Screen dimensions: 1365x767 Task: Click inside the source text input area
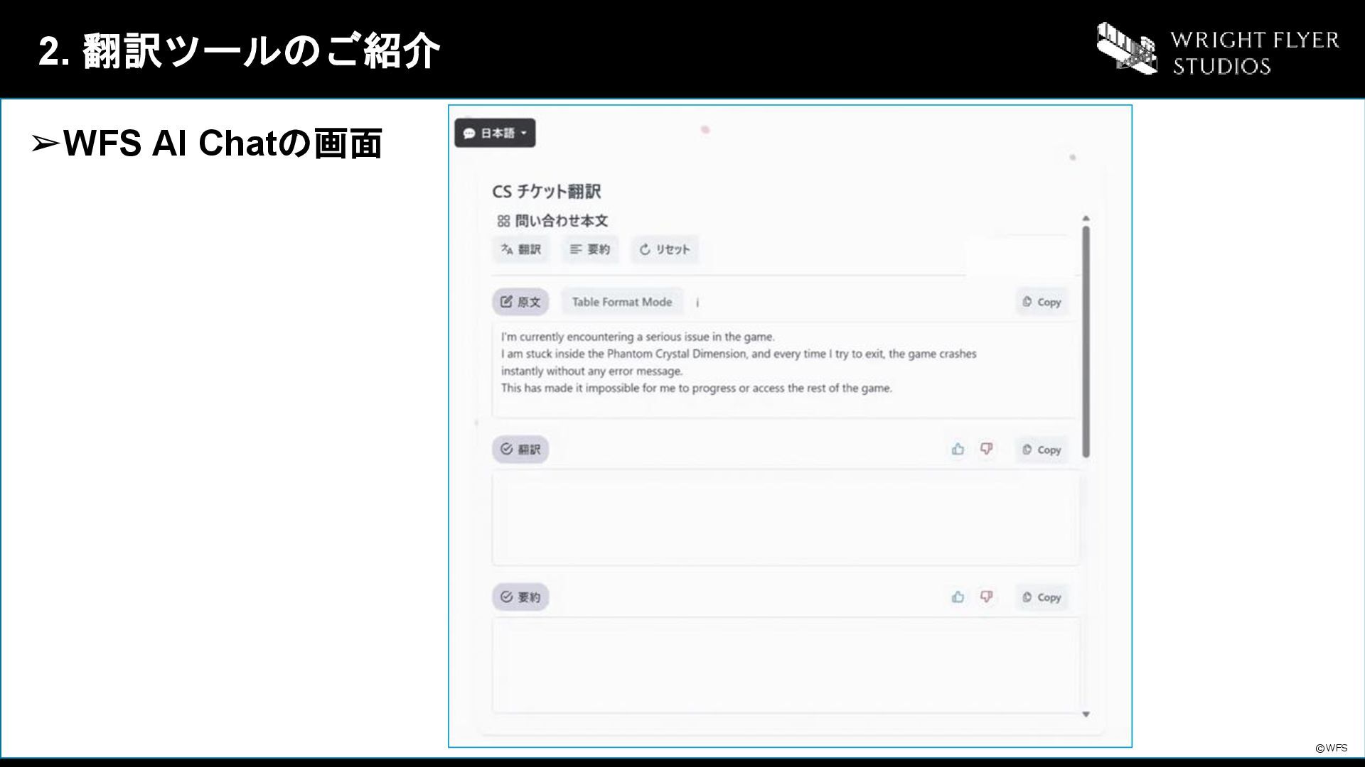(x=785, y=369)
